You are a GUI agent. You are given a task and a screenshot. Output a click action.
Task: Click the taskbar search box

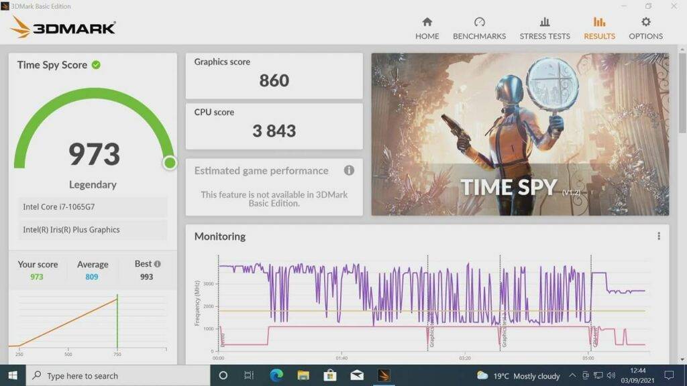click(x=118, y=375)
